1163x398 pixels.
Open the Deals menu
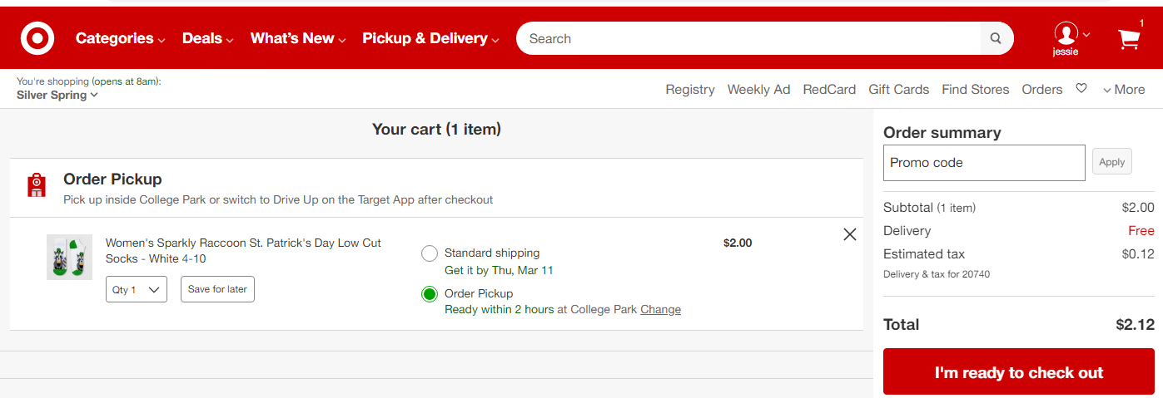click(x=208, y=38)
